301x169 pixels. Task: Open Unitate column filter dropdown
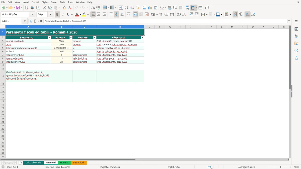click(95, 38)
